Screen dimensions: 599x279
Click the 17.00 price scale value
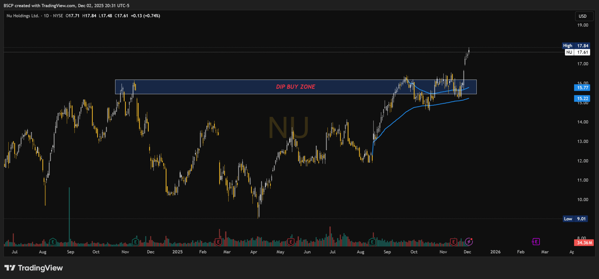click(582, 64)
